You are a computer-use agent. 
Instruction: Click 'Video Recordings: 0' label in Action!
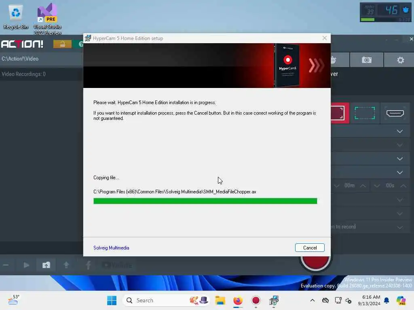[24, 74]
